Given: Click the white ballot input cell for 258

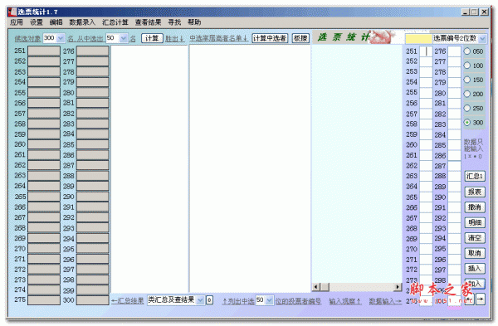Looking at the screenshot, I should click(x=427, y=124).
